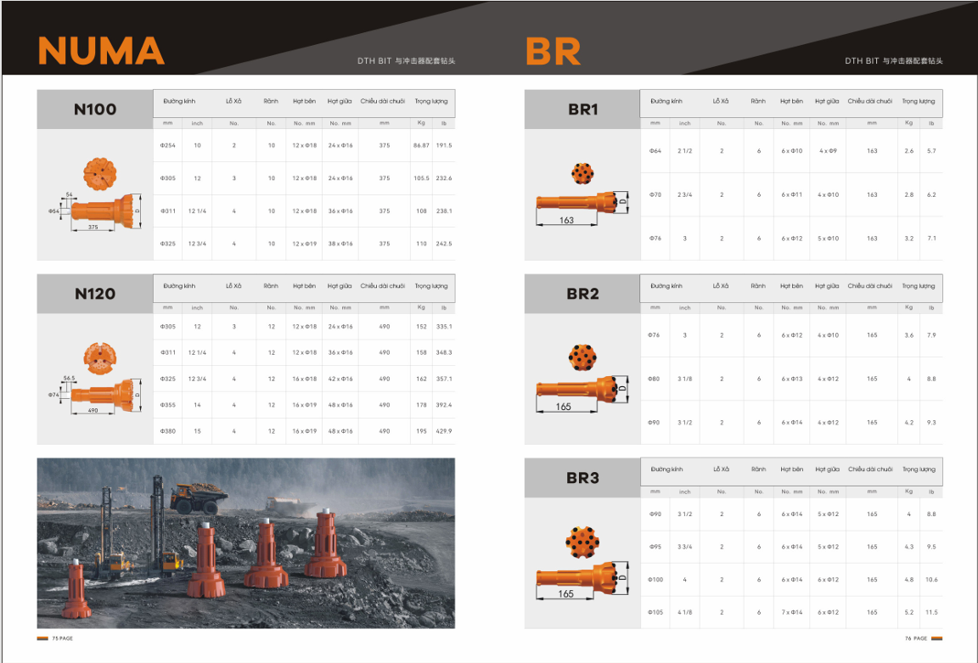Click the '56.5' dimension on N120 drawing
Viewport: 978px width, 663px height.
pyautogui.click(x=70, y=378)
